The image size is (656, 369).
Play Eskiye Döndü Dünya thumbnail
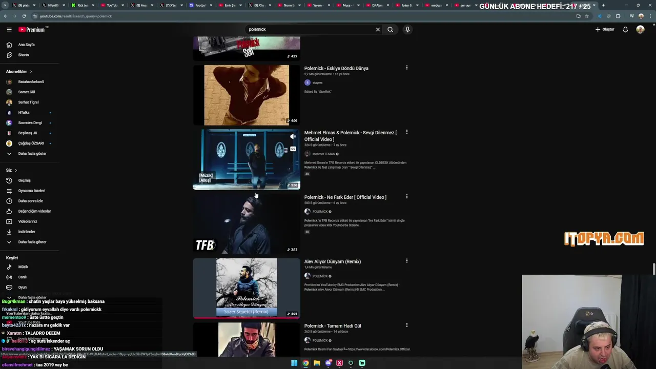pos(247,95)
